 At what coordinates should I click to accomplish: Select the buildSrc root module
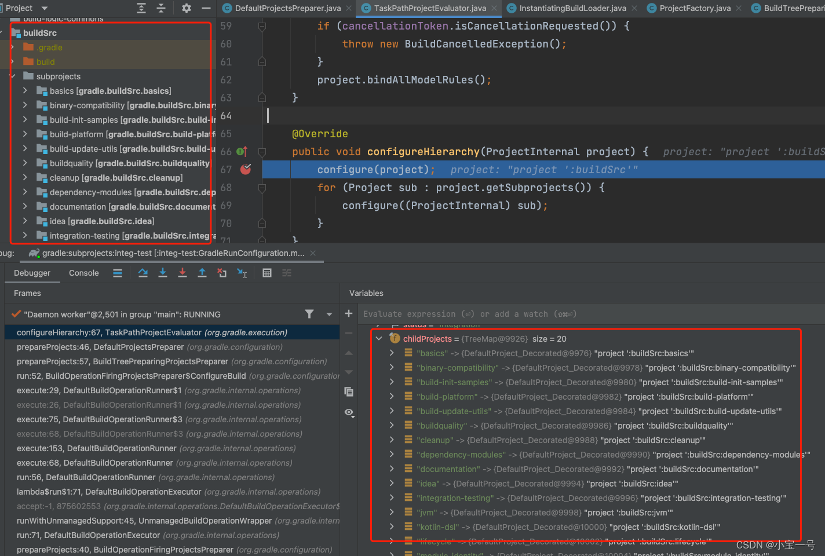point(40,33)
